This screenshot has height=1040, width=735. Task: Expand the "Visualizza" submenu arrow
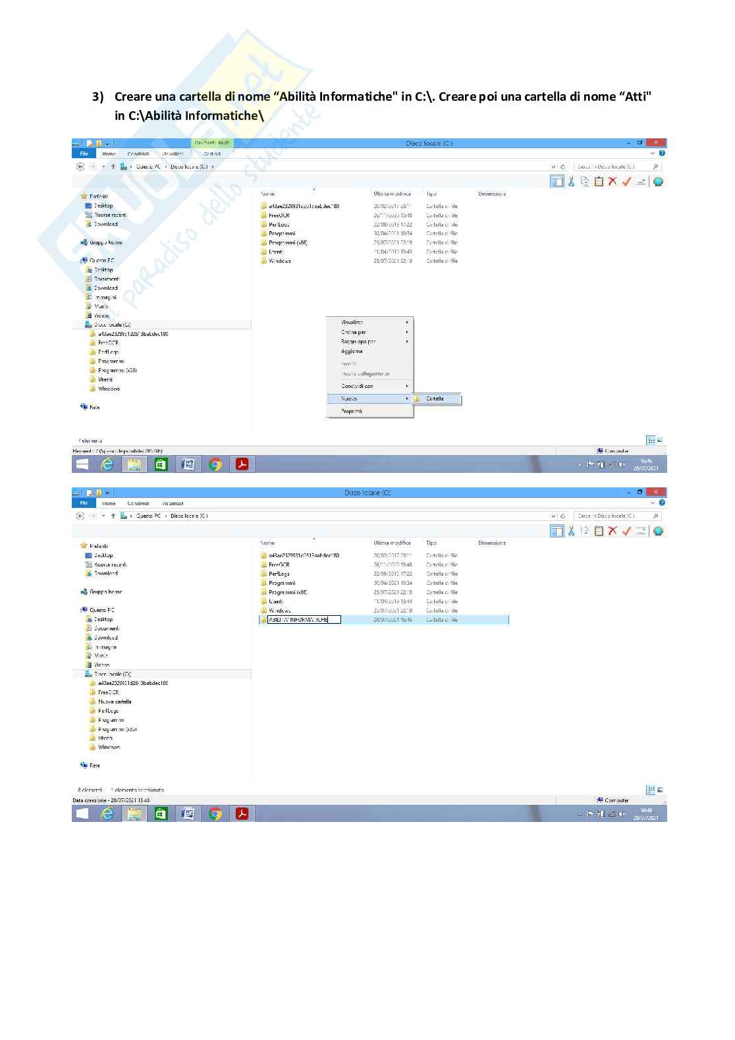pos(407,323)
